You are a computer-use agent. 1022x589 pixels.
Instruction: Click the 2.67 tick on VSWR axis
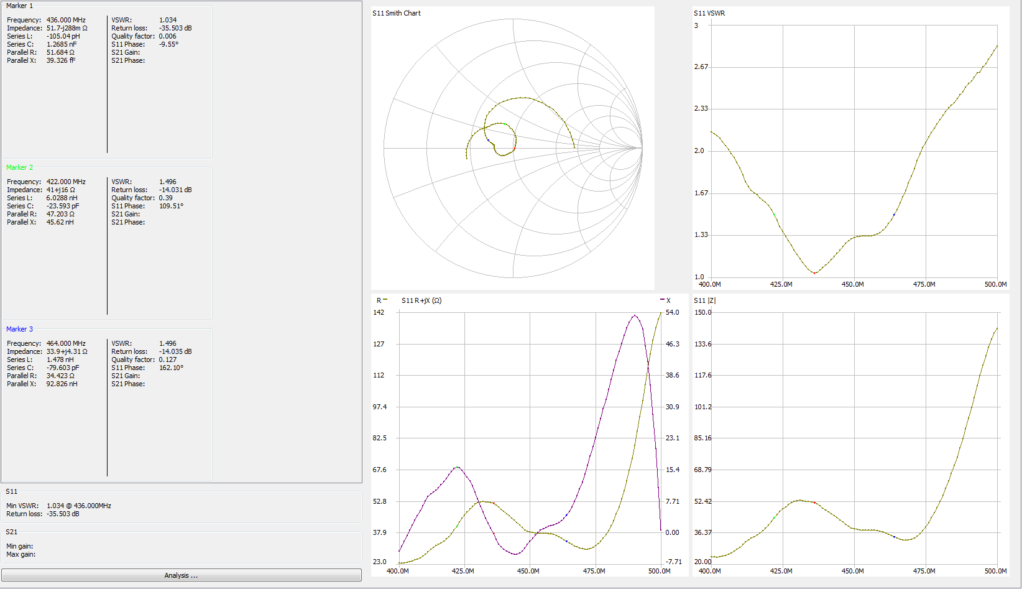coord(701,67)
